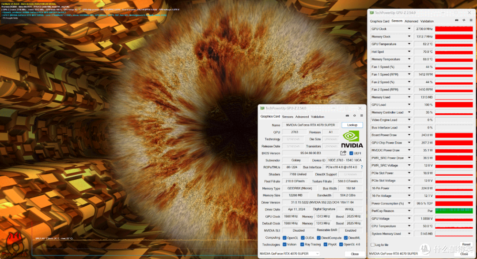Viewport: 477px width, 259px height.
Task: Switch to Advanced tab in Graphics Card window
Action: [302, 117]
